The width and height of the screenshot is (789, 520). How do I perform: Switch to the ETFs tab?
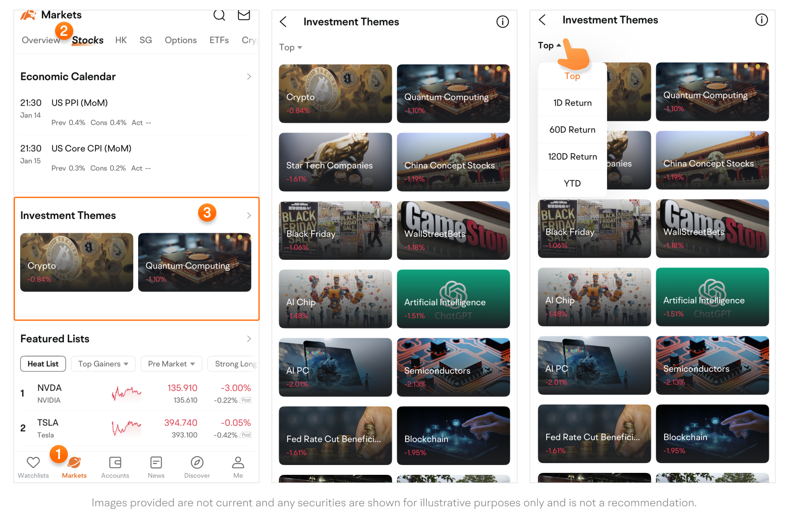pyautogui.click(x=219, y=40)
